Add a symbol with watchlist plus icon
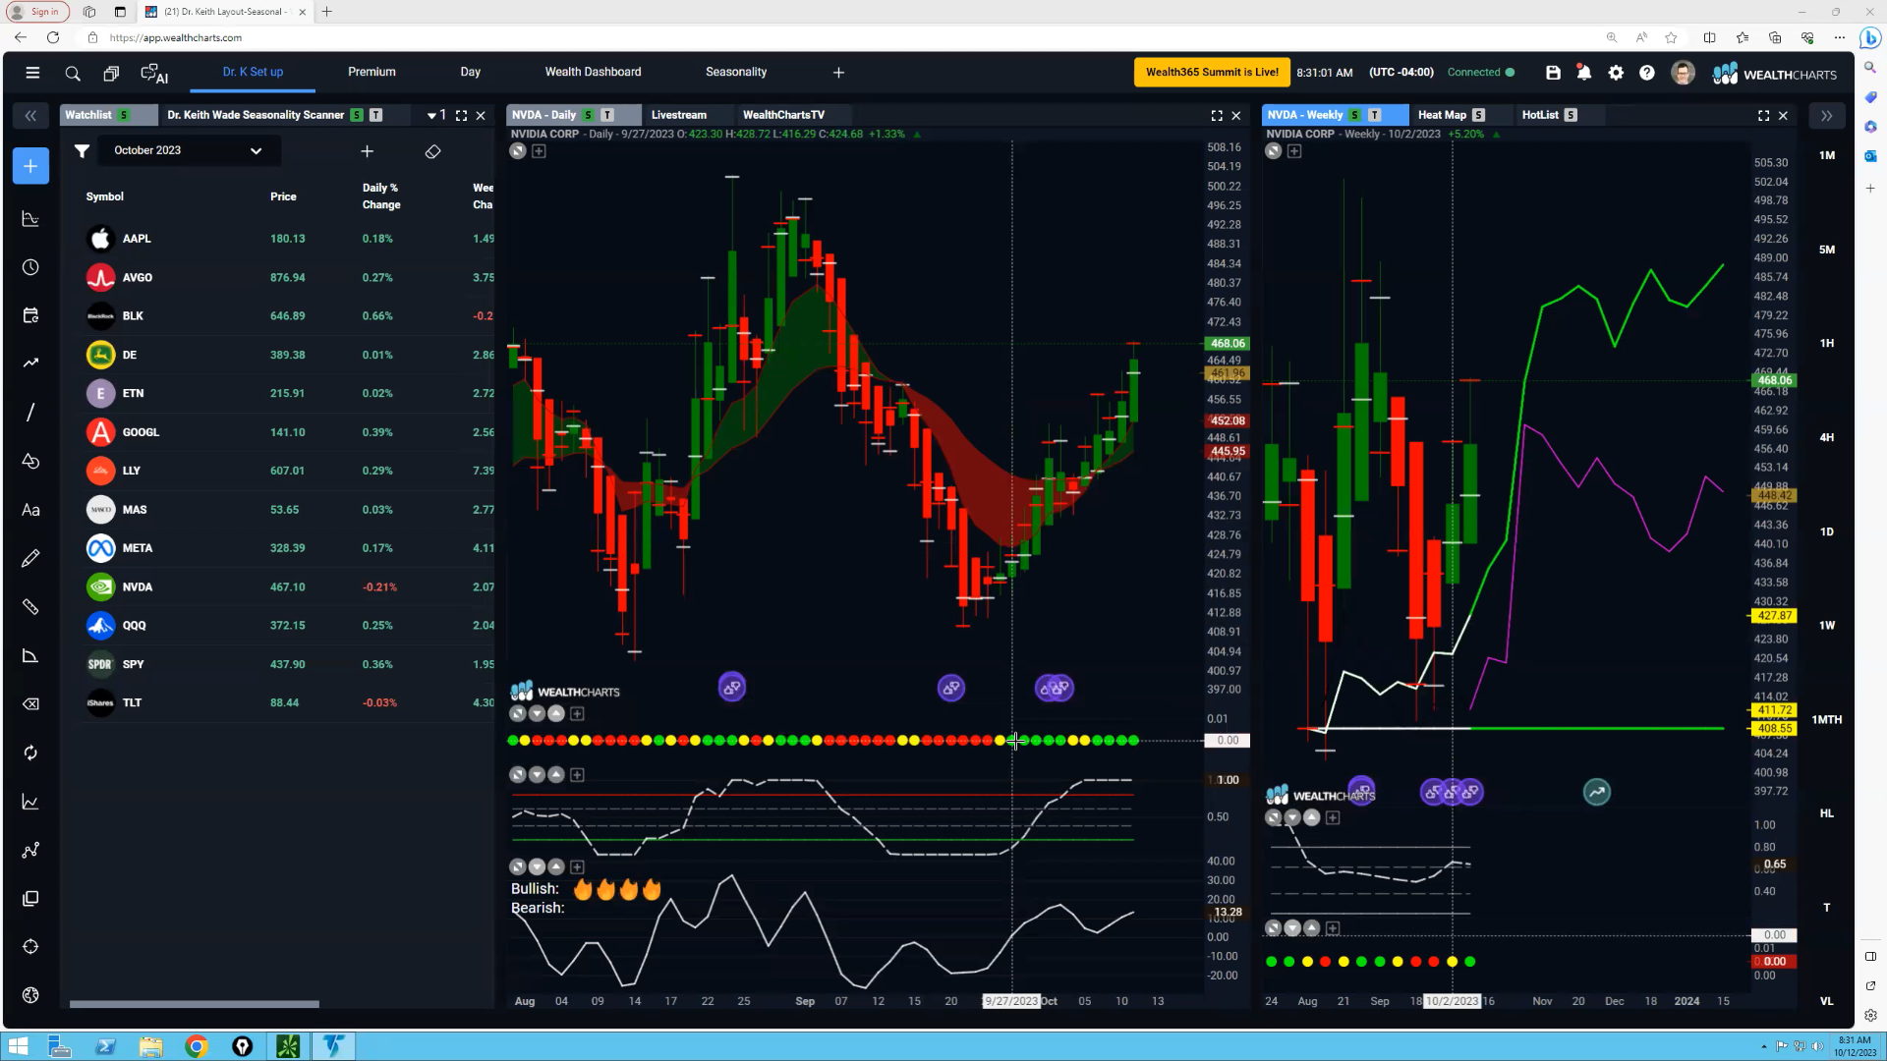 pos(367,150)
